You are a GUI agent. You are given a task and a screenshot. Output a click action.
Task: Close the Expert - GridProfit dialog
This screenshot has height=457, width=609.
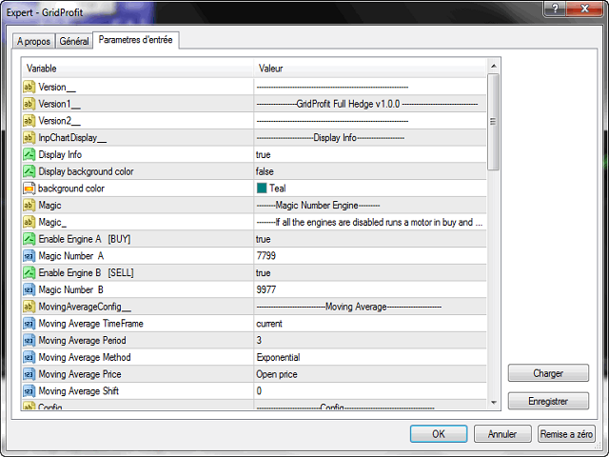tap(584, 9)
